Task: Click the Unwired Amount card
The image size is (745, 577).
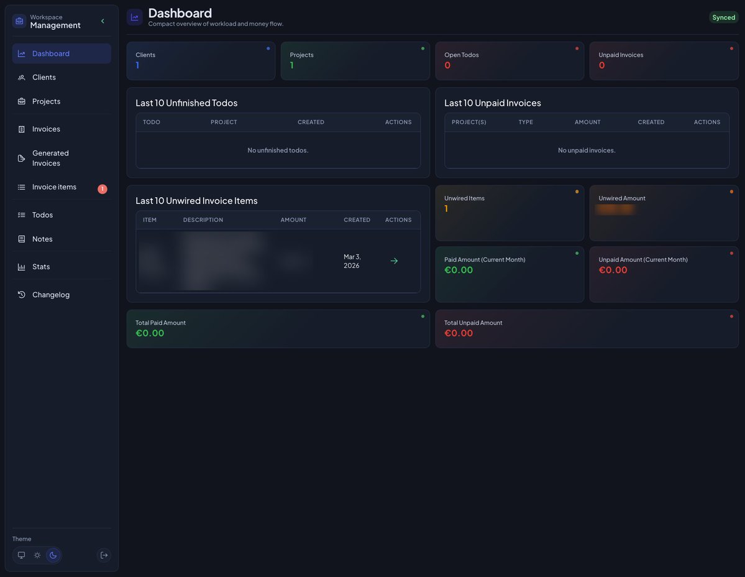Action: (x=664, y=213)
